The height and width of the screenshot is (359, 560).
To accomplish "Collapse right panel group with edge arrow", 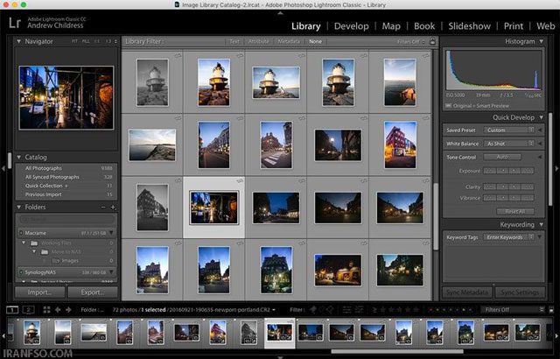I will coord(556,168).
